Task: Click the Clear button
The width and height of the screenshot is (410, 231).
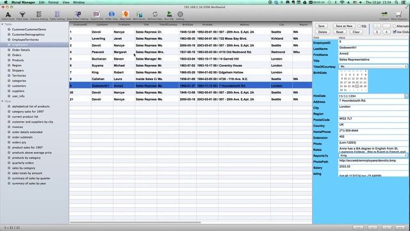Action: click(356, 32)
